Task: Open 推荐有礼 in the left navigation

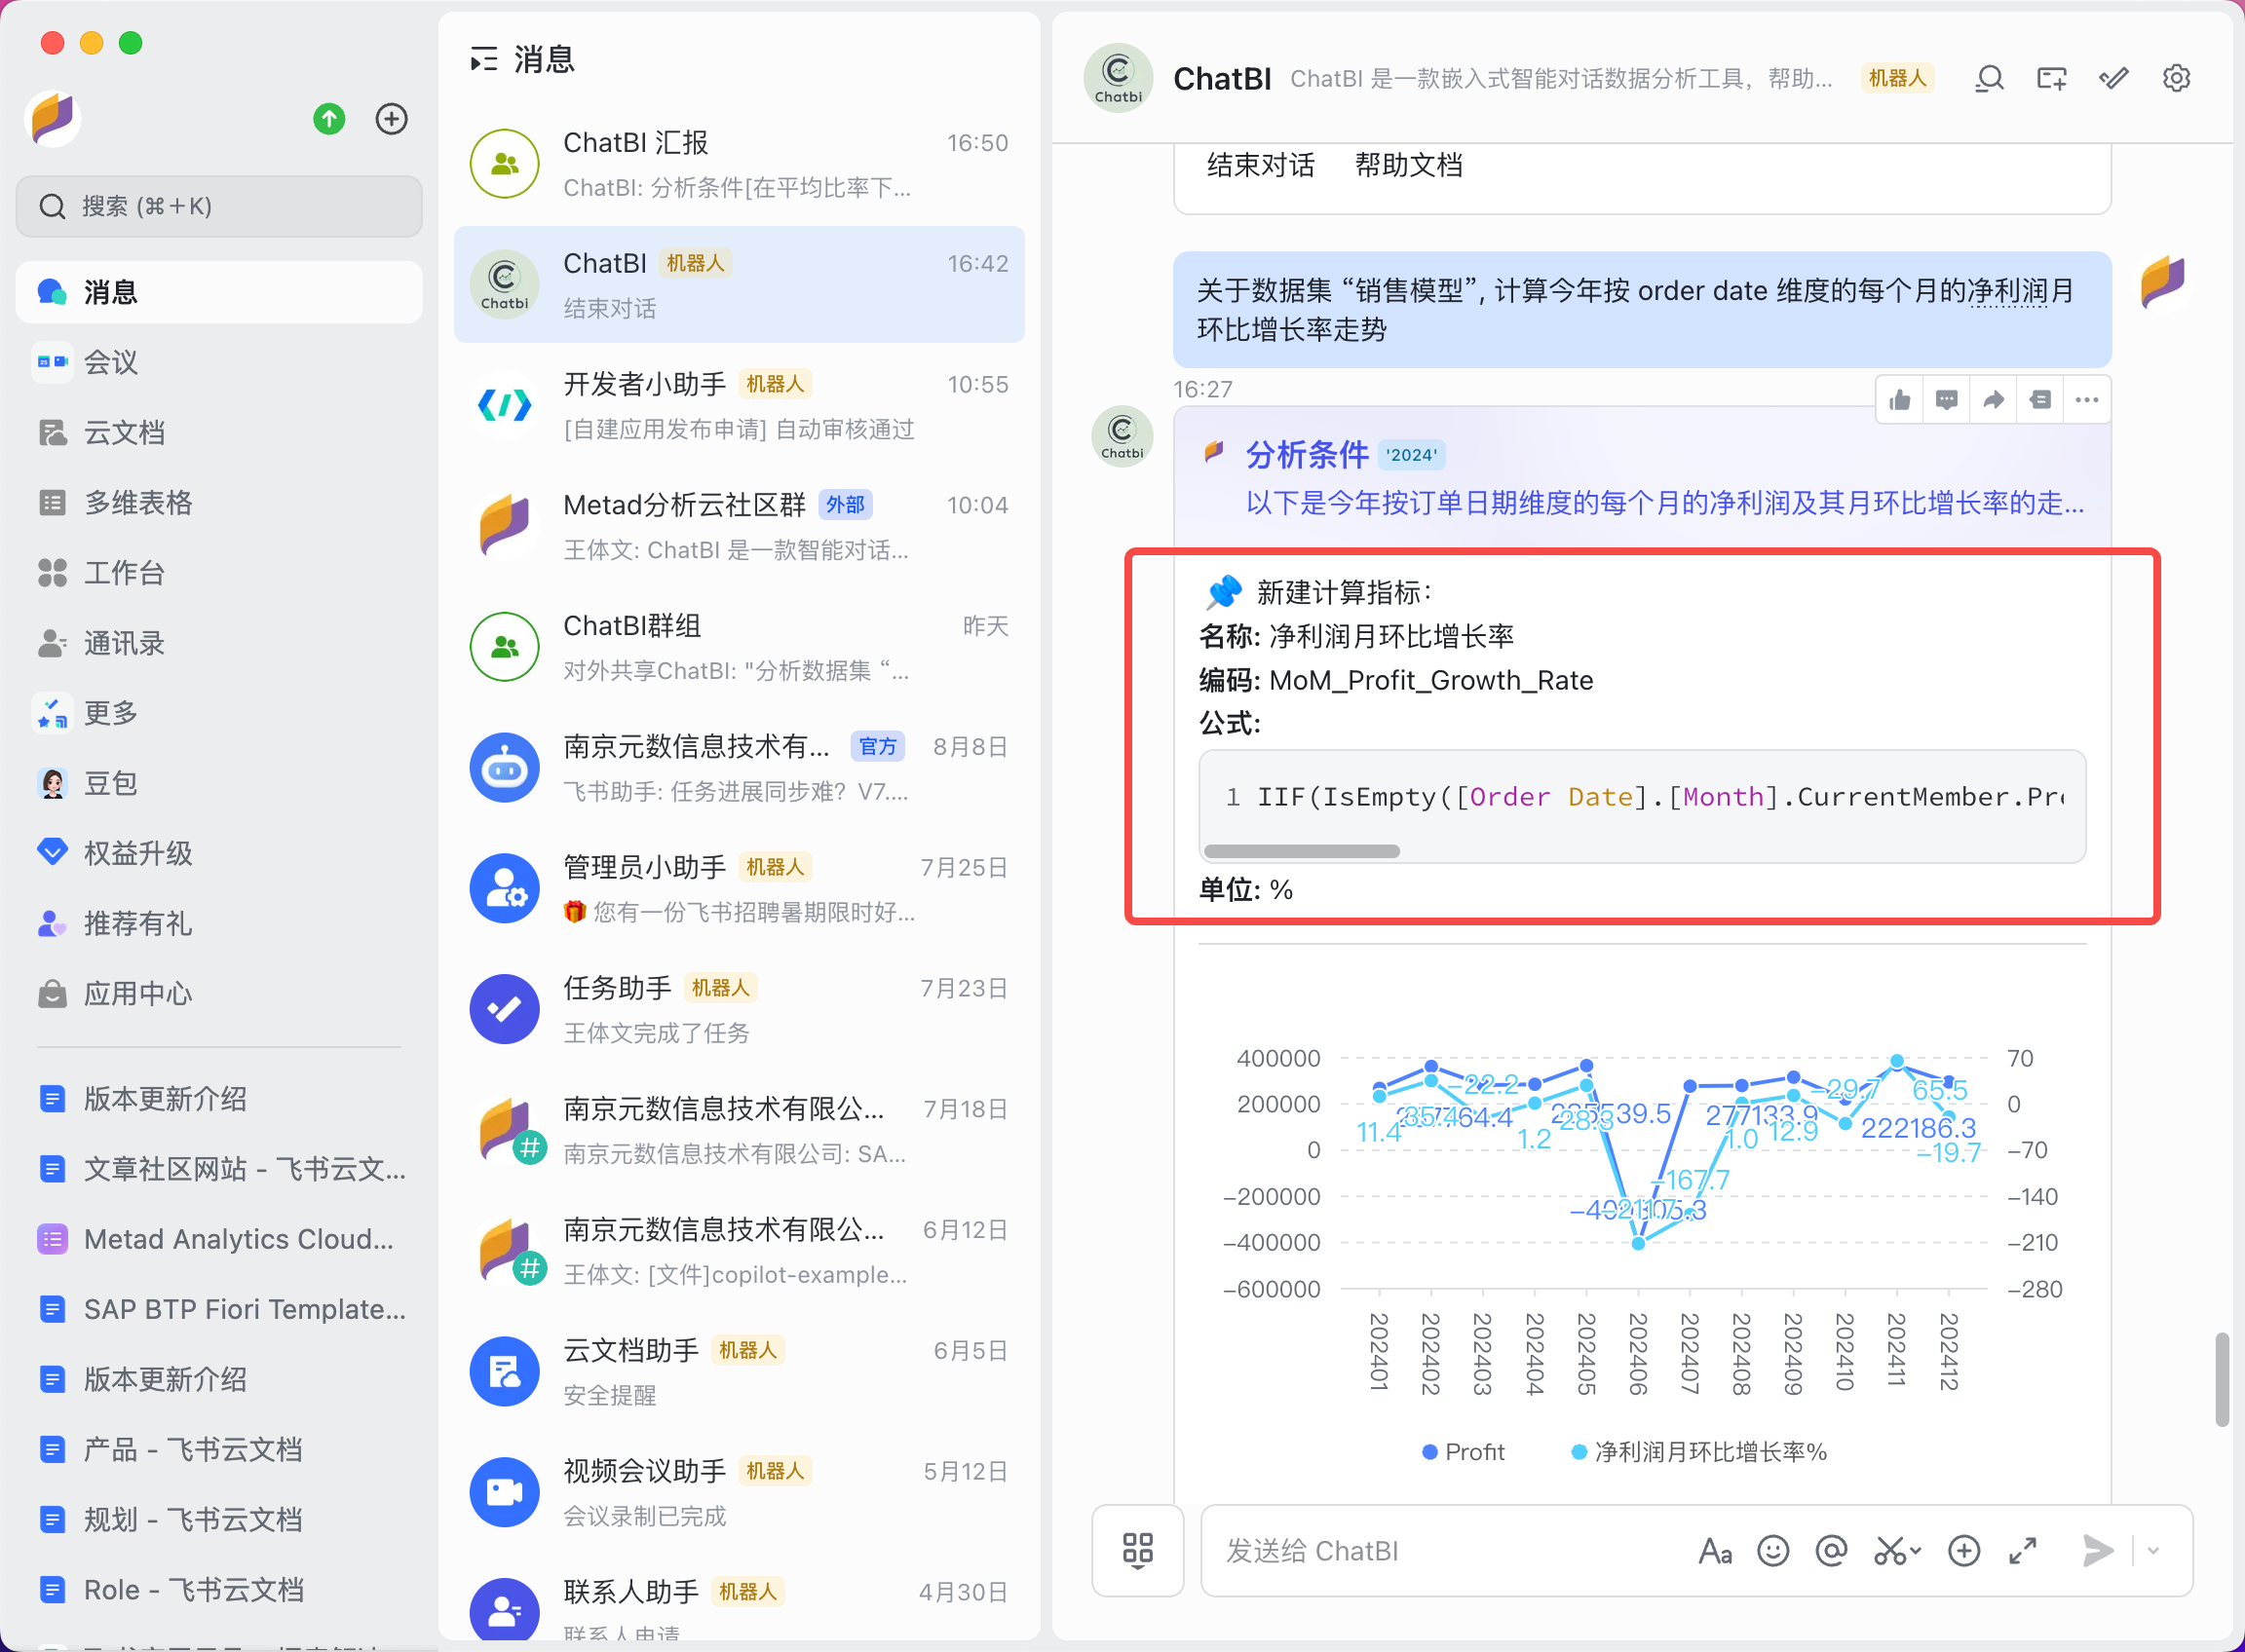Action: [x=219, y=923]
